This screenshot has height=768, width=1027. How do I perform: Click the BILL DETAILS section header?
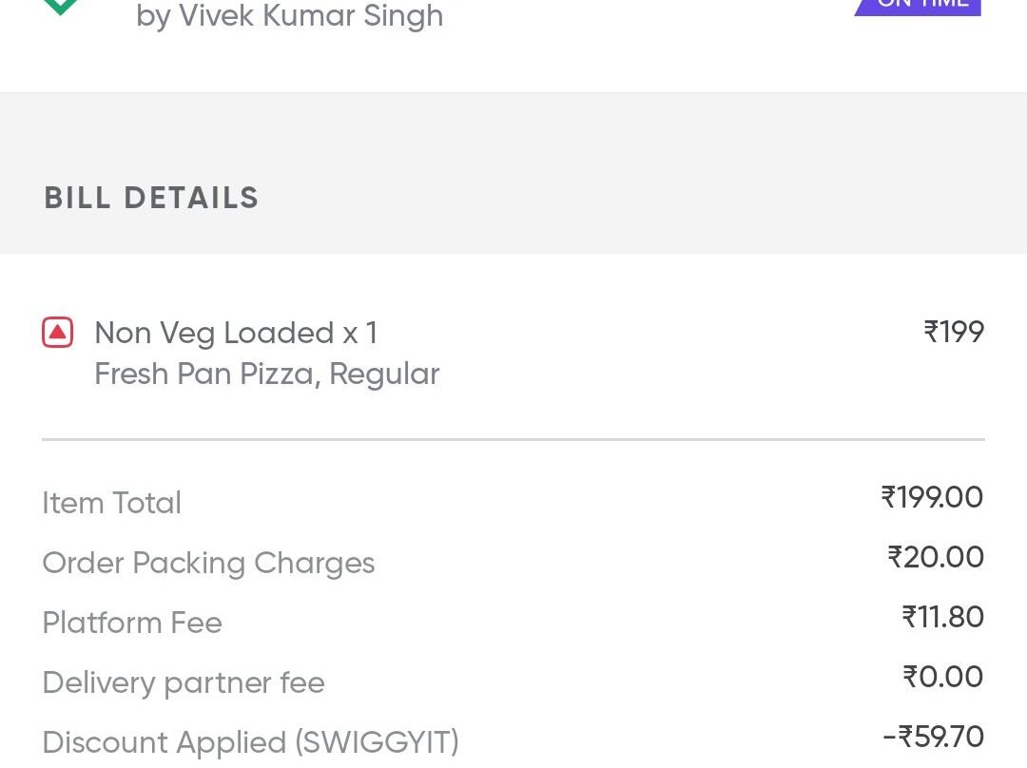[151, 198]
